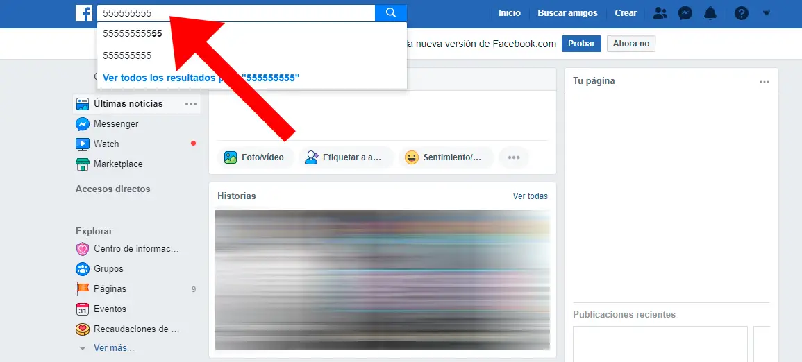Click the Grupos icon
The height and width of the screenshot is (362, 802).
click(83, 268)
